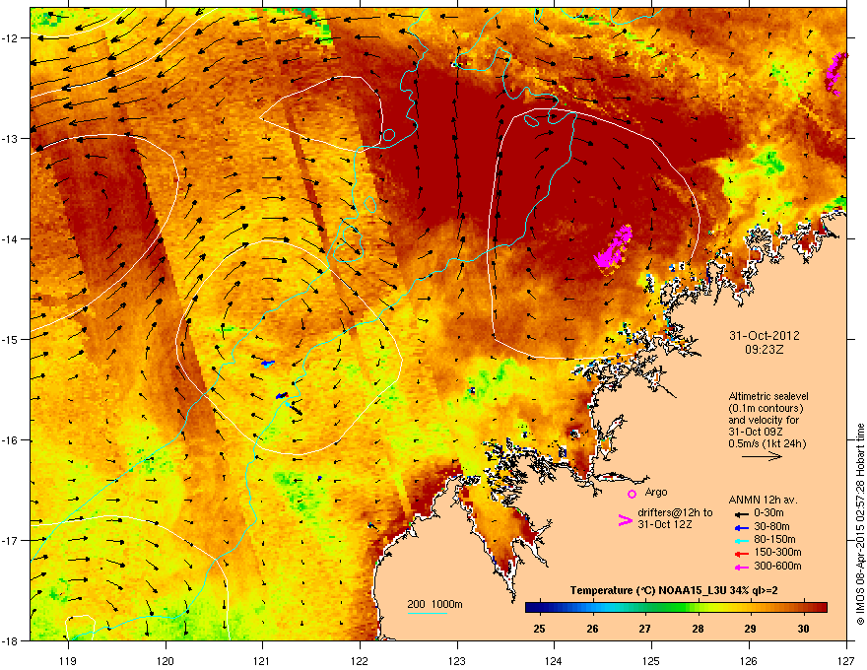The height and width of the screenshot is (670, 867).
Task: Click the '0-30m' depth label
Action: [768, 513]
